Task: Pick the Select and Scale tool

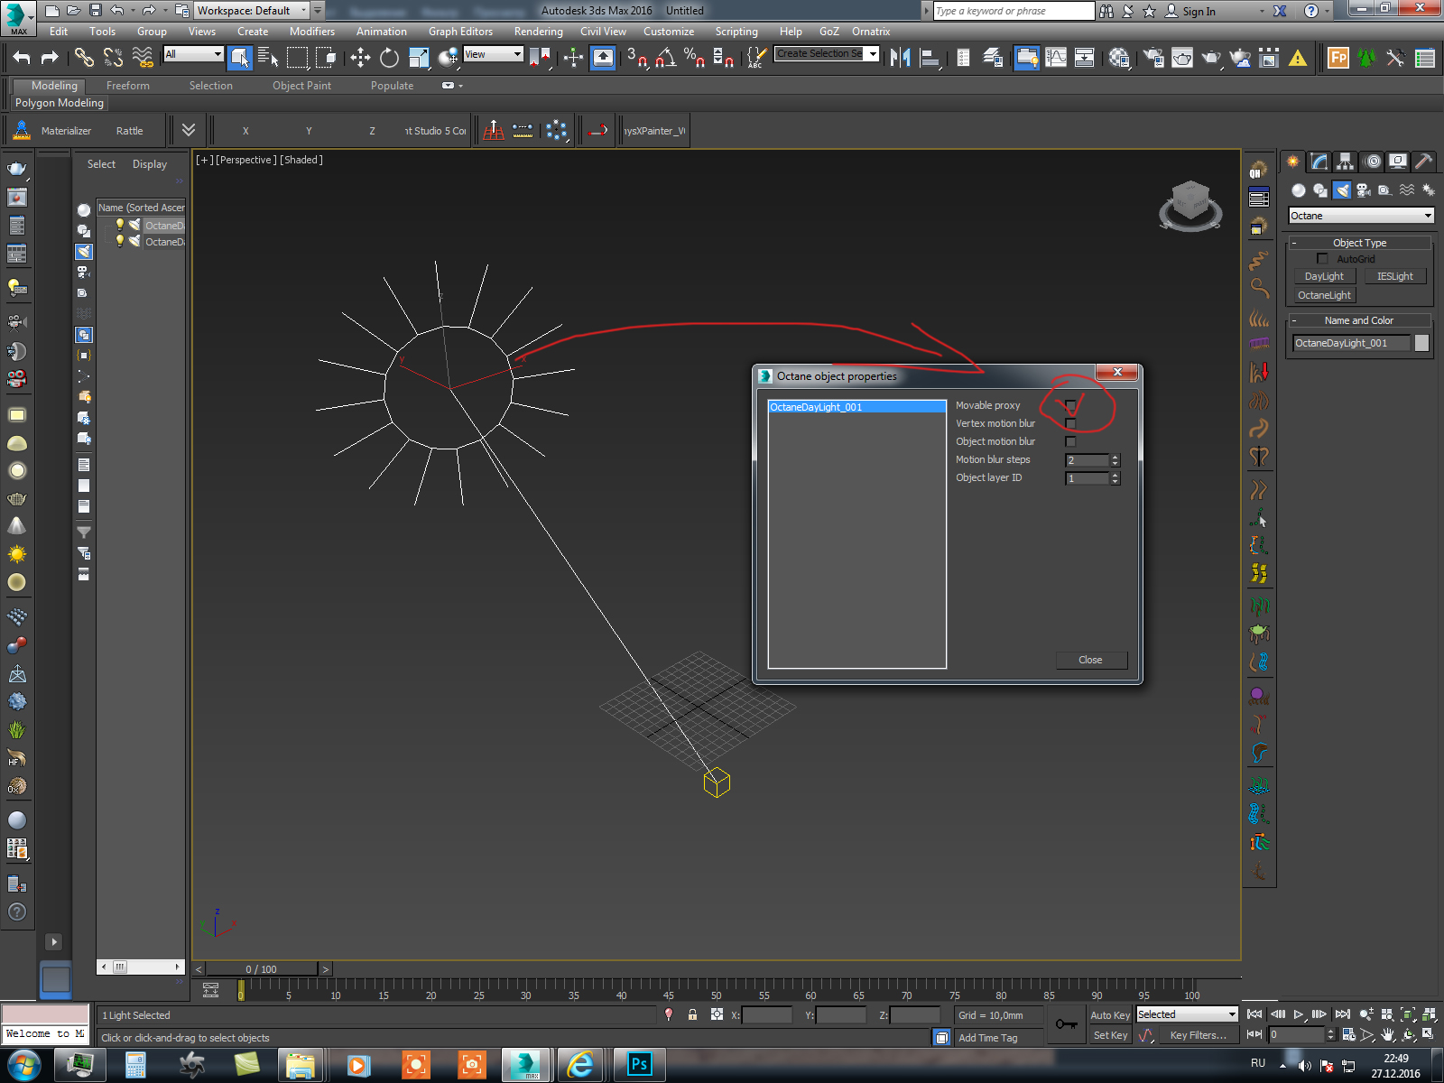Action: (419, 58)
